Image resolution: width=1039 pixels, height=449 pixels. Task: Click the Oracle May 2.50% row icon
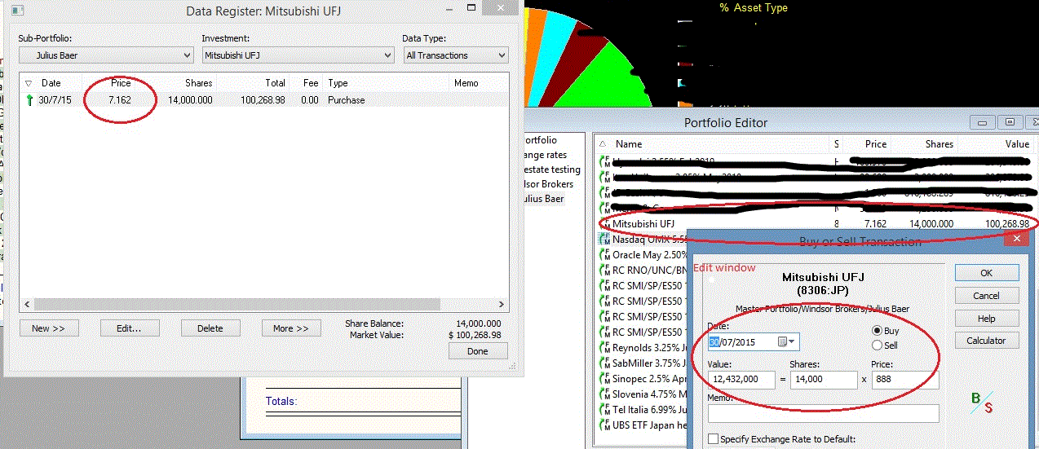point(605,254)
